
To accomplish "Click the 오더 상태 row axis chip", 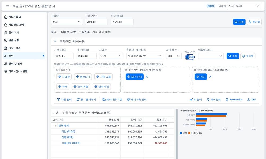I will [x=135, y=77].
